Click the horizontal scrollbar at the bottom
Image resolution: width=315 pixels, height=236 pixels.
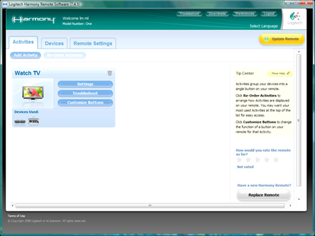coord(150,205)
